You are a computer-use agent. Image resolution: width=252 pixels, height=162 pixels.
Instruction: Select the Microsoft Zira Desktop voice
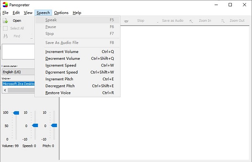pos(18,84)
